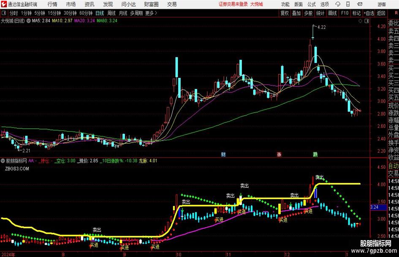Viewport: 399px width, 257px height.
Task: Click the MA20: 3.24 indicator value
Action: (84, 21)
